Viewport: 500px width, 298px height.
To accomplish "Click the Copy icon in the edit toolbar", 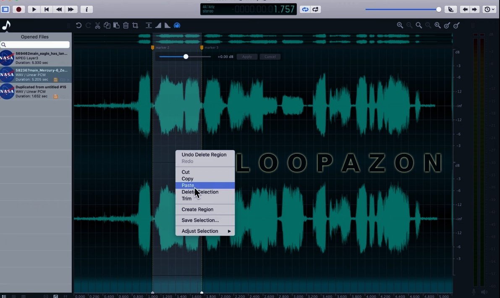I will (107, 25).
